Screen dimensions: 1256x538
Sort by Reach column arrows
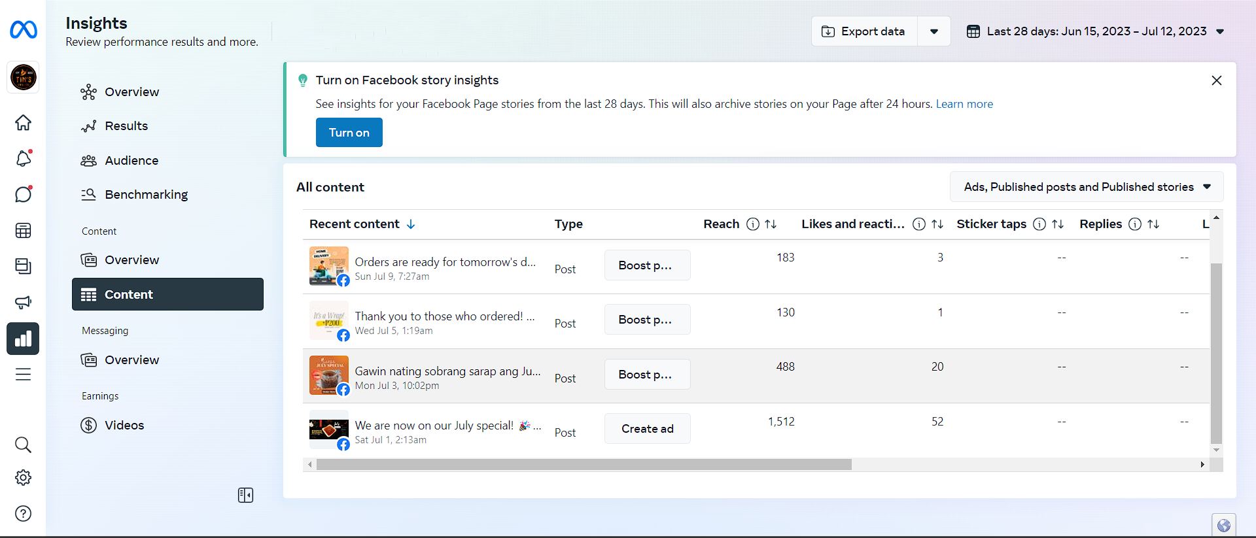coord(771,224)
